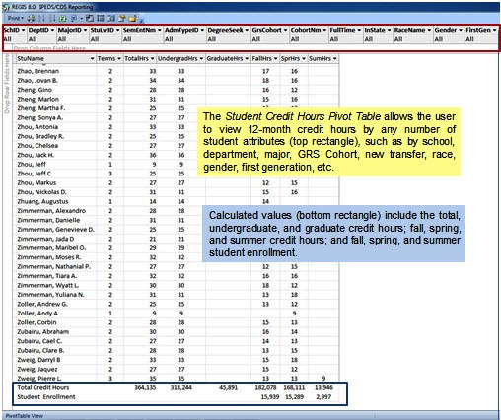Image resolution: width=501 pixels, height=420 pixels.
Task: Click the subtotal toolbar icon
Action: click(x=90, y=19)
